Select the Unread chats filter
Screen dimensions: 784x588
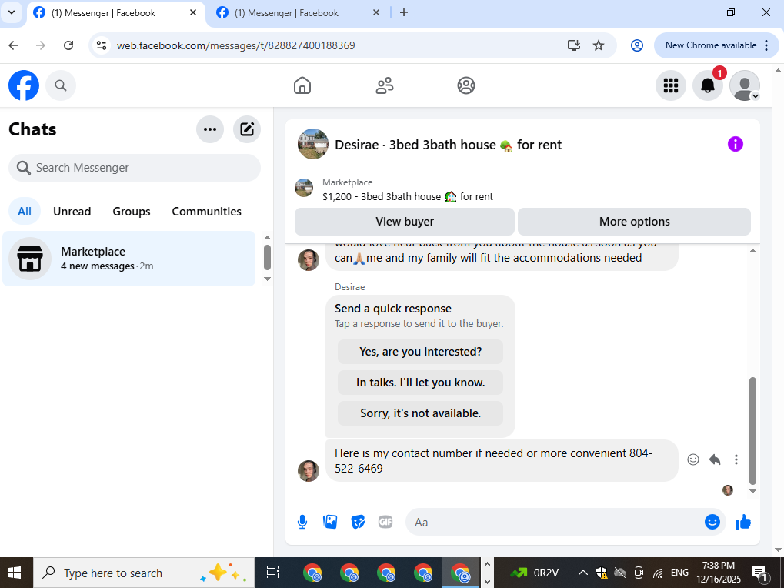point(72,212)
